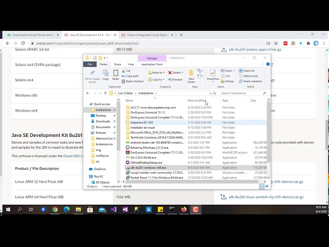The image size is (329, 247).
Task: Click Paste shortcut in ribbon
Action: click(x=133, y=81)
